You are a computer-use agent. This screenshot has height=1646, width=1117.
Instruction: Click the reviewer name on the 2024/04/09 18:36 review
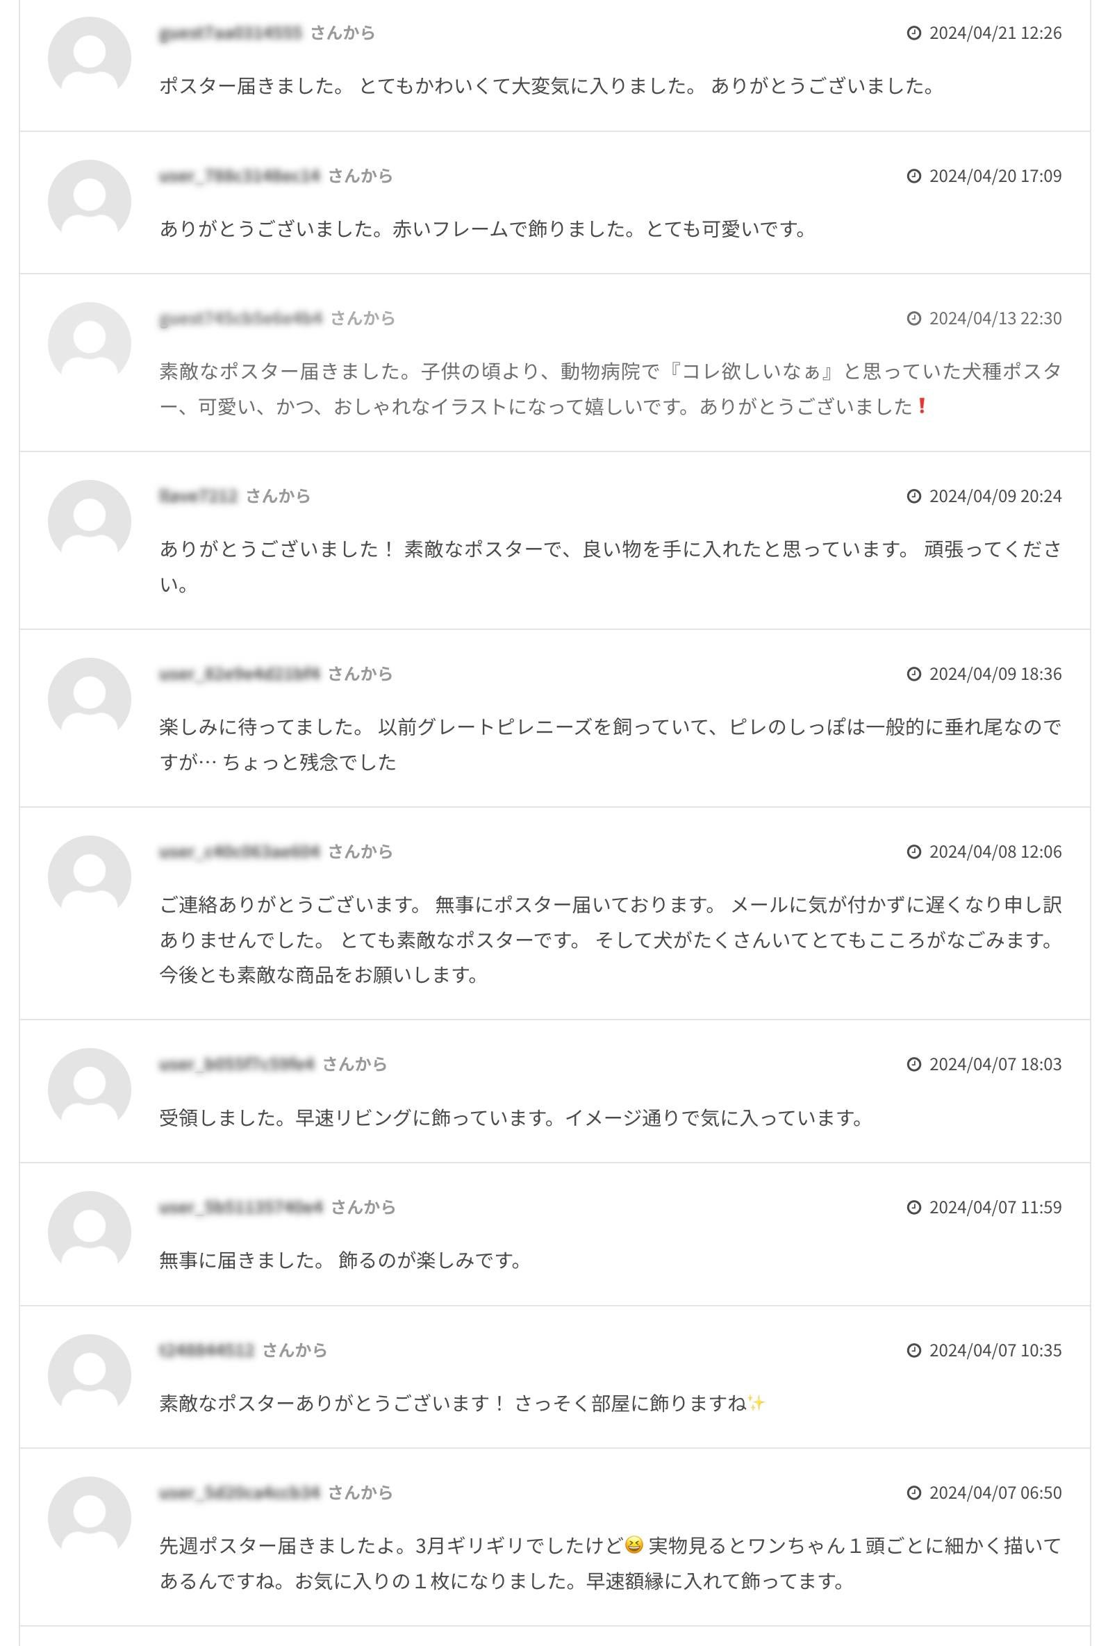pyautogui.click(x=240, y=674)
